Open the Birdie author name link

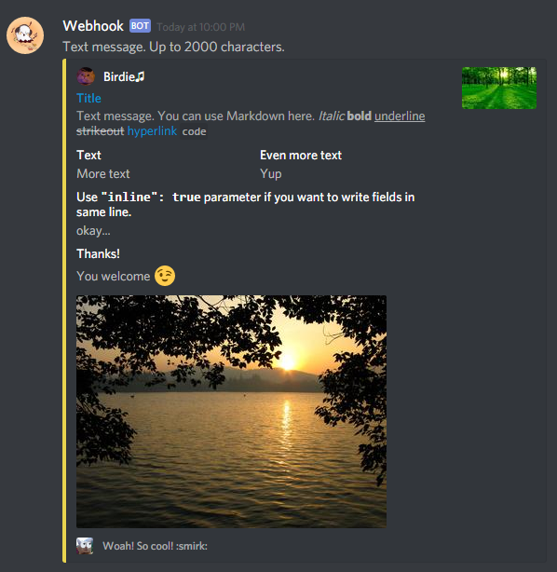click(124, 77)
